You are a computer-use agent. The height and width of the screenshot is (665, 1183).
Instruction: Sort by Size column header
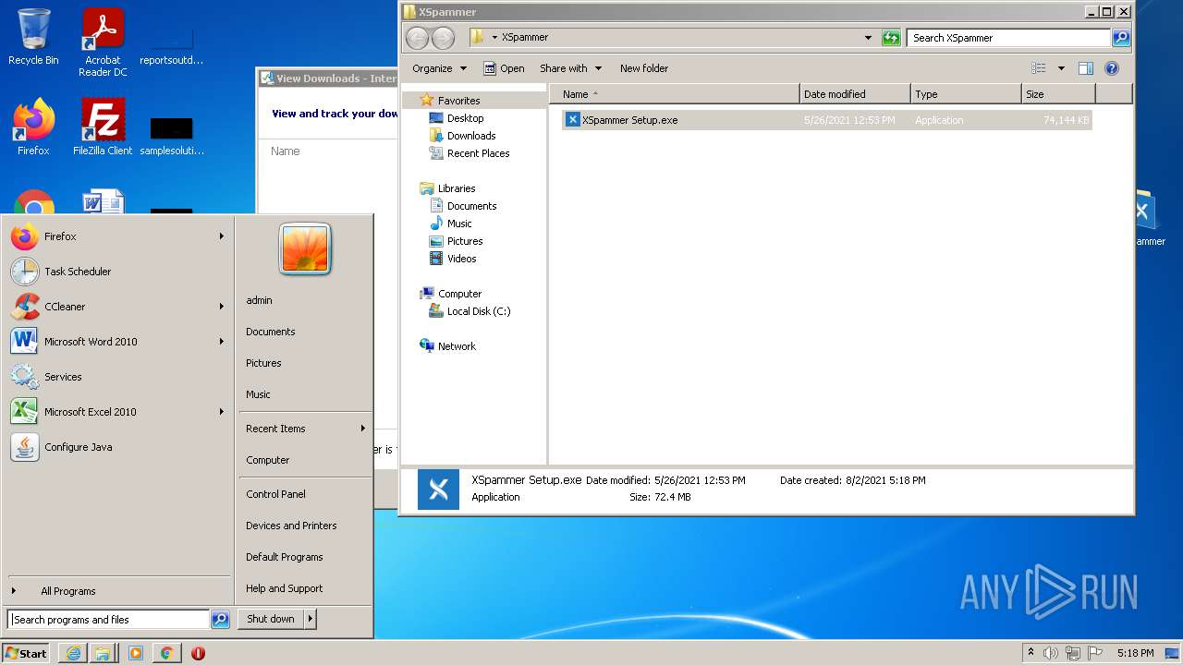pyautogui.click(x=1058, y=94)
